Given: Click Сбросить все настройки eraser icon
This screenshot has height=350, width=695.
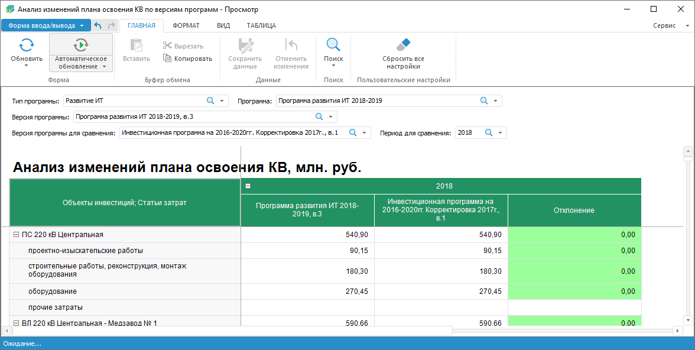Looking at the screenshot, I should [403, 45].
